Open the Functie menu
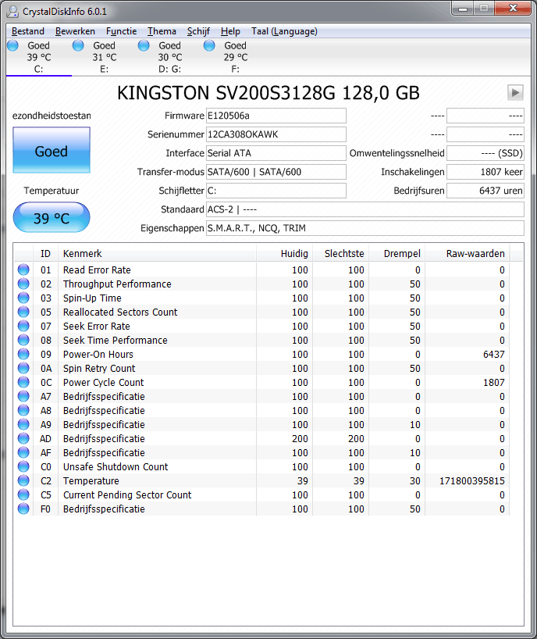The width and height of the screenshot is (537, 639). pos(121,31)
